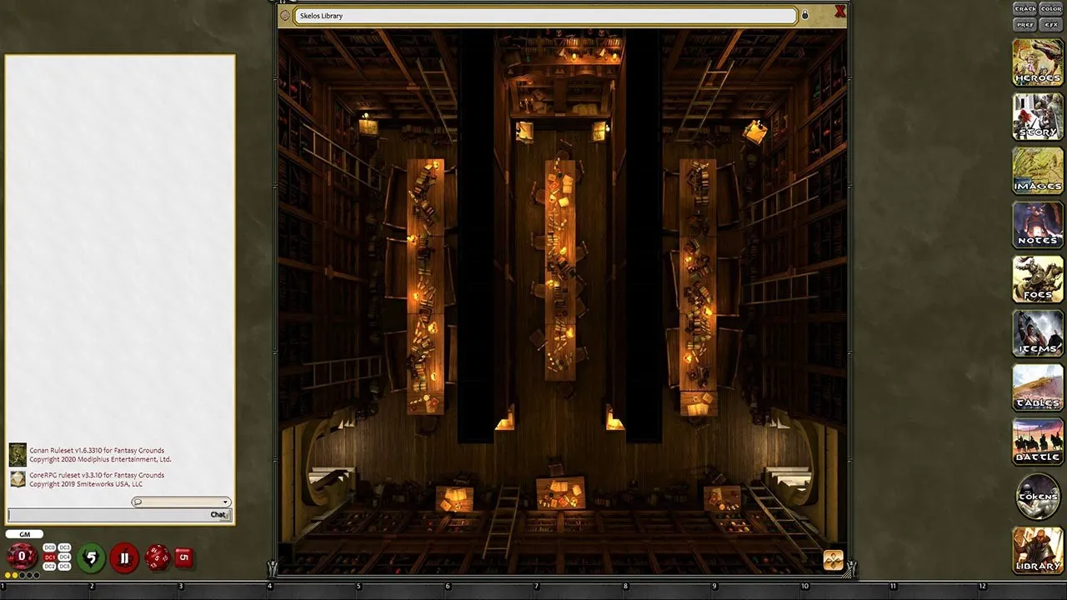This screenshot has width=1067, height=600.
Task: Click the GM identity label
Action: (x=24, y=534)
